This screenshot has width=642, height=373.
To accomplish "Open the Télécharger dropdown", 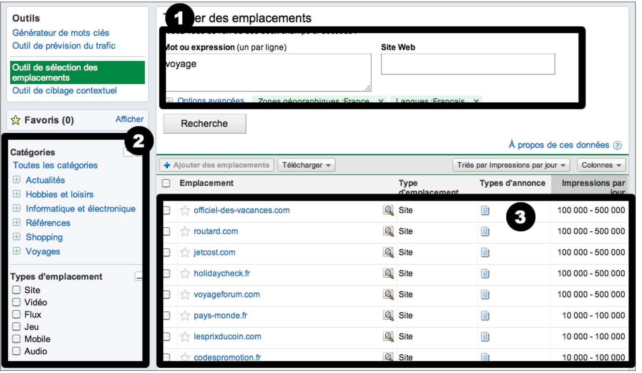I will [306, 165].
